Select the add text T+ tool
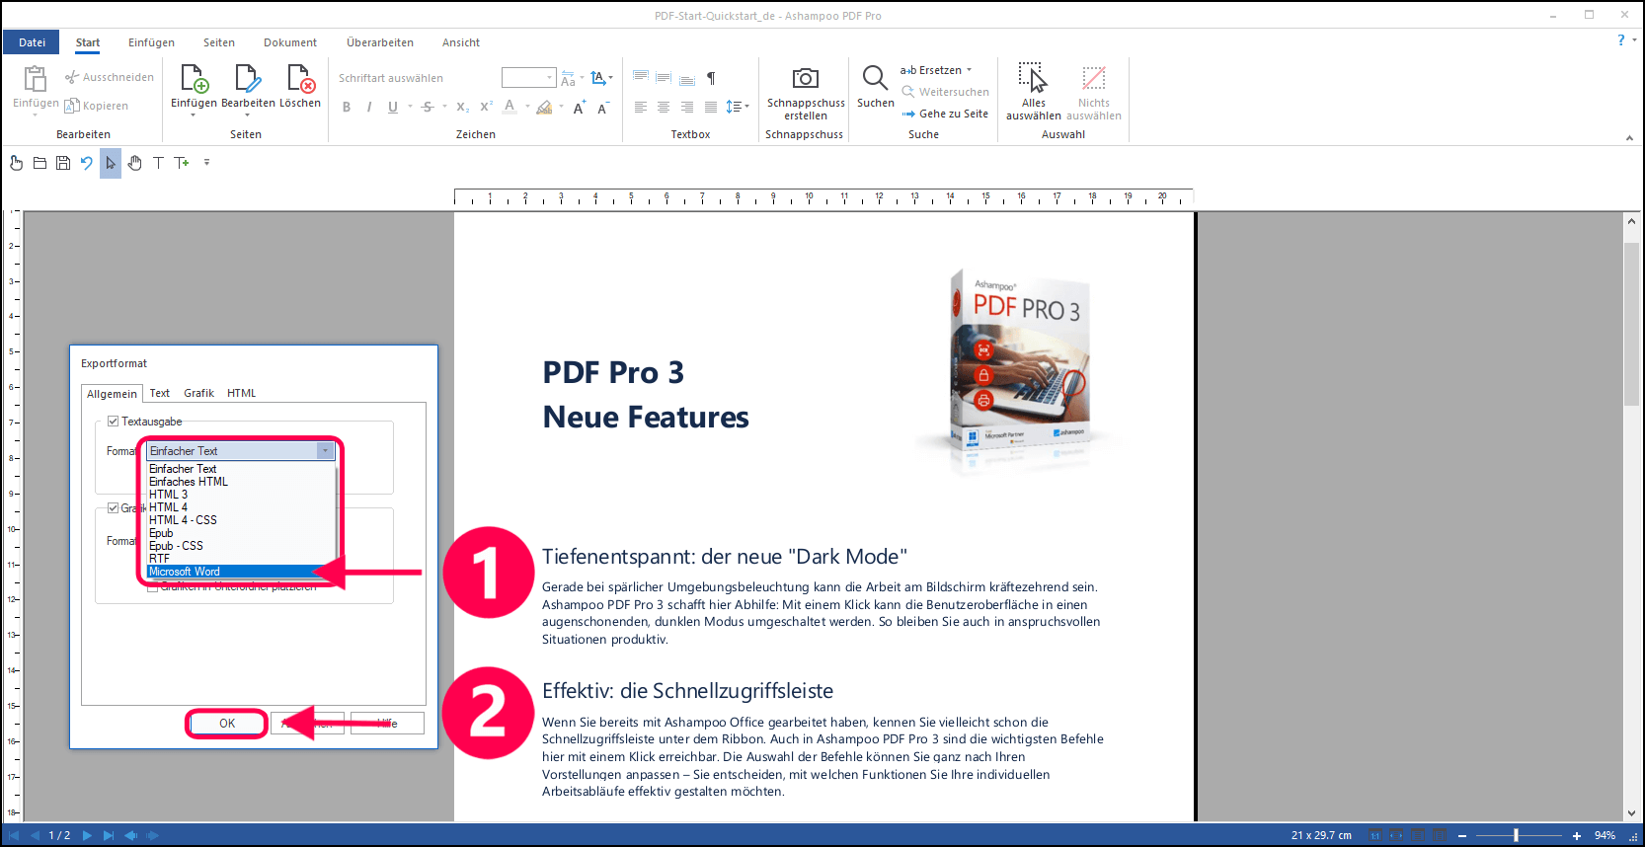1645x847 pixels. 182,163
